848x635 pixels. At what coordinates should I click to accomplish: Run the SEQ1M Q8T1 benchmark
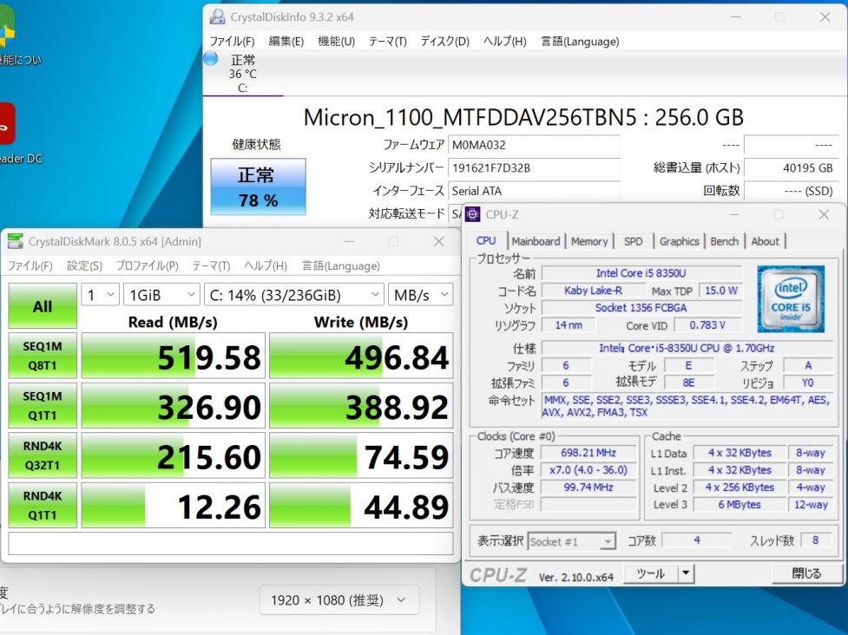pos(43,357)
